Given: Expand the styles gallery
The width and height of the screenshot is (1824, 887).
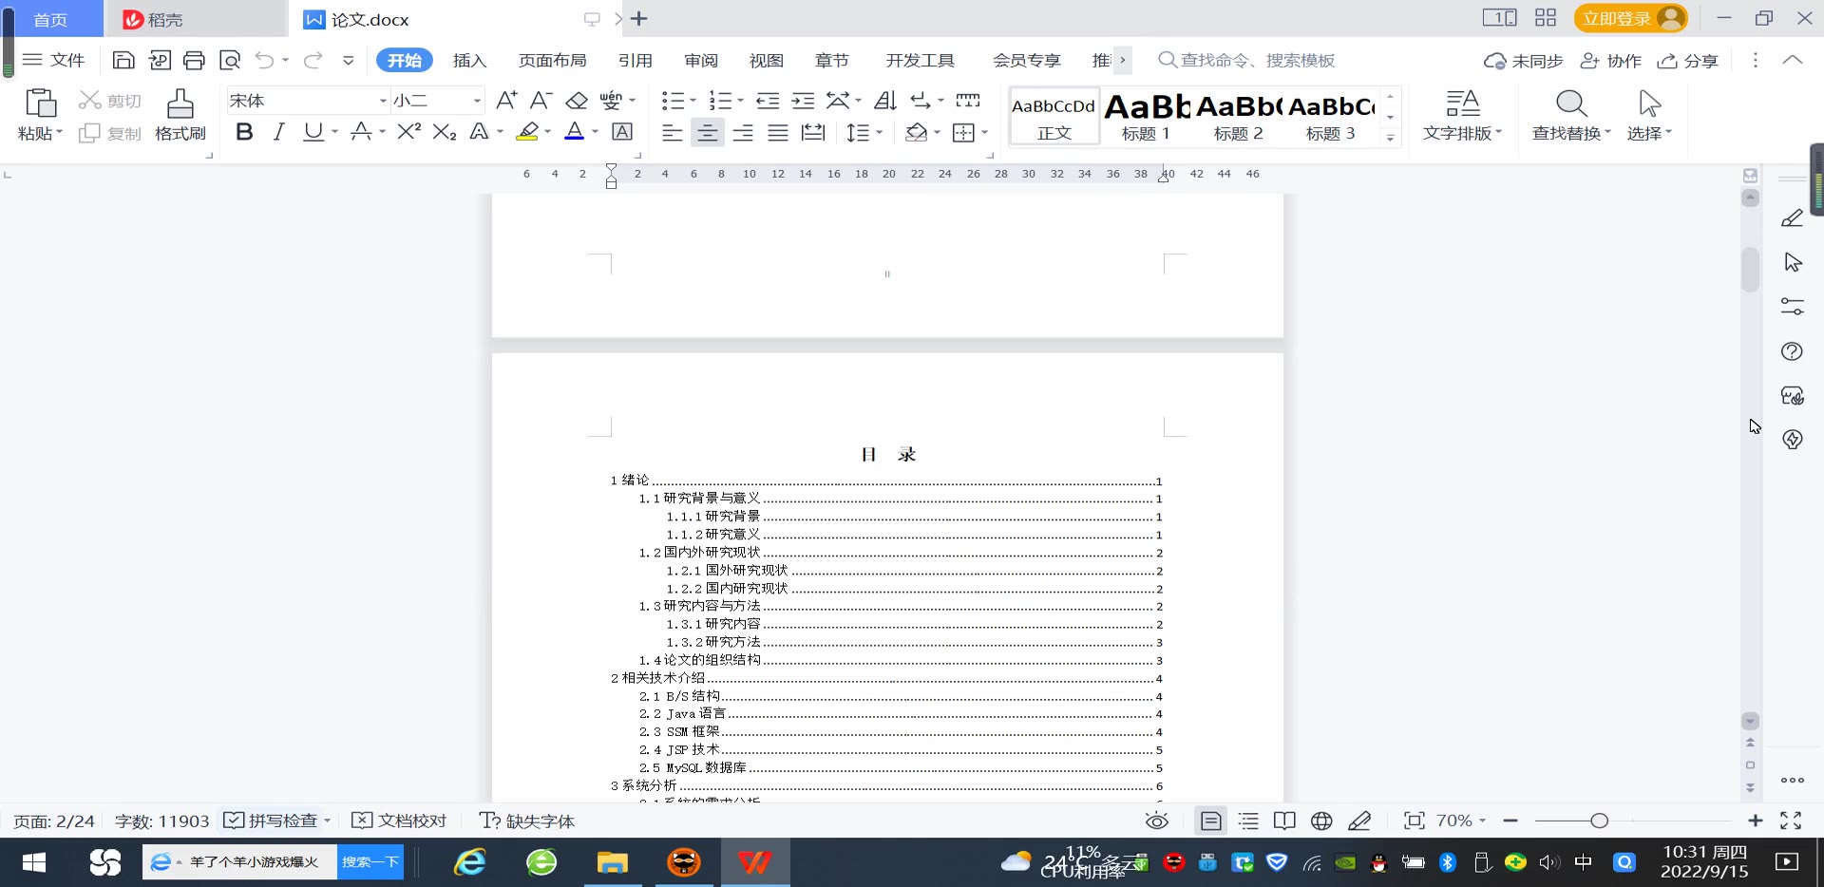Looking at the screenshot, I should click(x=1390, y=138).
